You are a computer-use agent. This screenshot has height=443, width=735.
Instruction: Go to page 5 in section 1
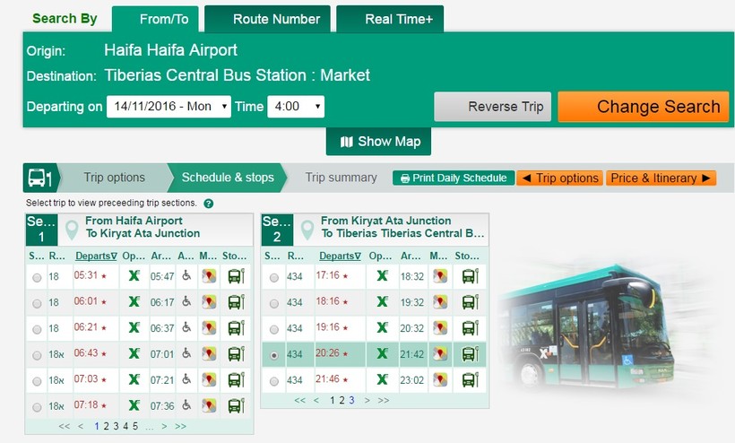point(135,426)
